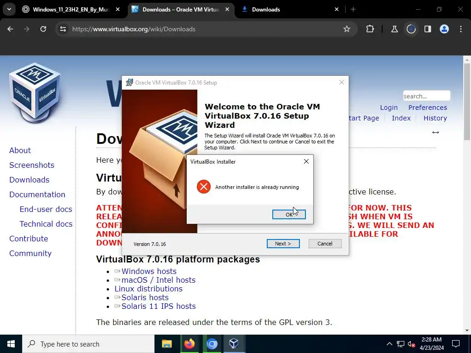The image size is (471, 353).
Task: Close the Oracle VM VirtualBox Setup window
Action: click(342, 82)
